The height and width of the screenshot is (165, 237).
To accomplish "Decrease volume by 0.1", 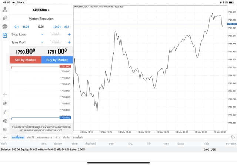I will (16, 27).
